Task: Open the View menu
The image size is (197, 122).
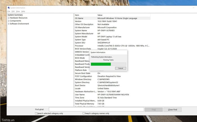Action: click(x=18, y=11)
